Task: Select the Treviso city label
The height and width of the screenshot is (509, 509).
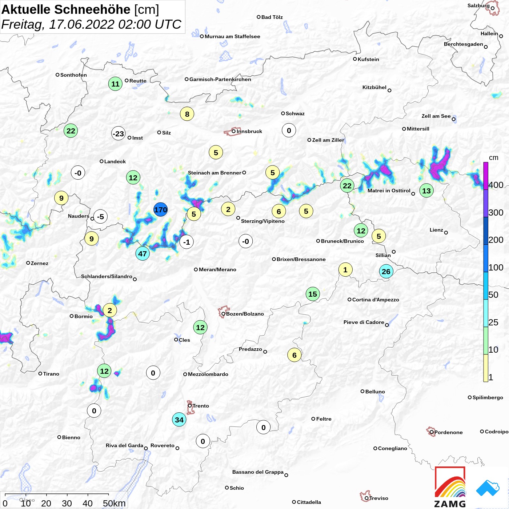Action: click(x=379, y=498)
